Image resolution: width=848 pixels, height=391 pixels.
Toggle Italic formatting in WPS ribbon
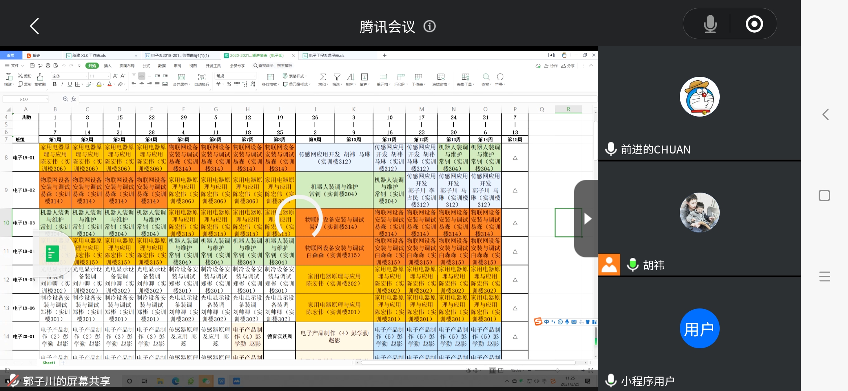click(x=62, y=84)
